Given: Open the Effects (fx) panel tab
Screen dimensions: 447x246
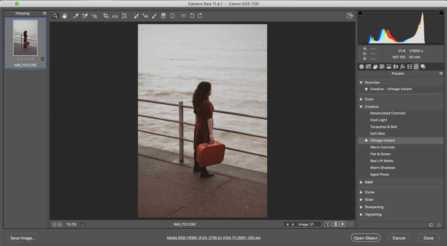Looking at the screenshot, I should tap(402, 67).
